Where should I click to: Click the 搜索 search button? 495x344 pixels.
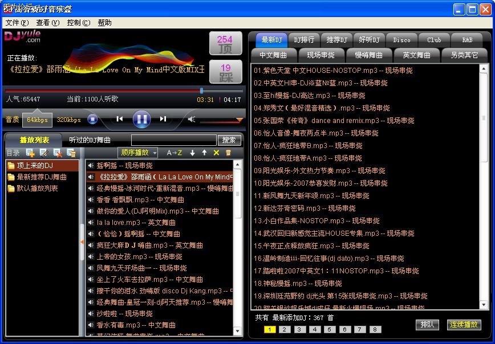pyautogui.click(x=229, y=140)
